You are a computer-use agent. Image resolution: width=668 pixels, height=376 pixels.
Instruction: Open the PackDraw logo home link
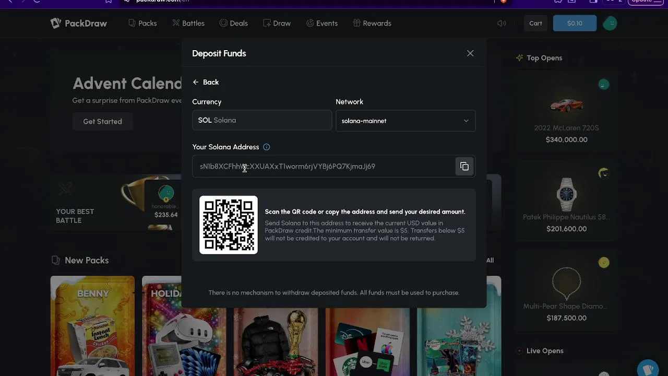[79, 23]
